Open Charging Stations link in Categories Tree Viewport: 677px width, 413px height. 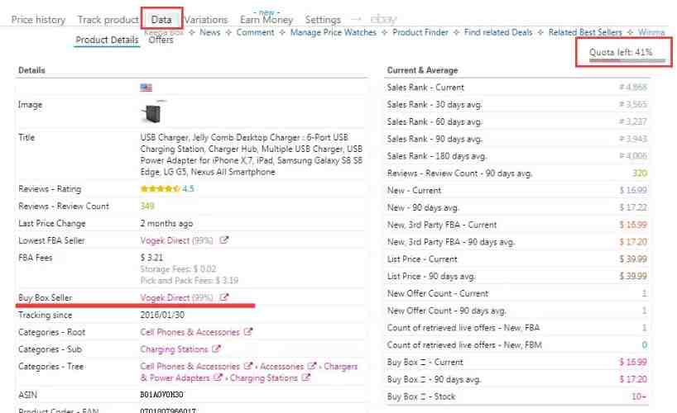(263, 378)
